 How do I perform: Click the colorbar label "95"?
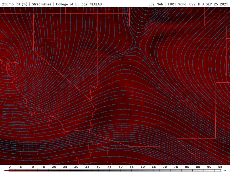point(220,167)
